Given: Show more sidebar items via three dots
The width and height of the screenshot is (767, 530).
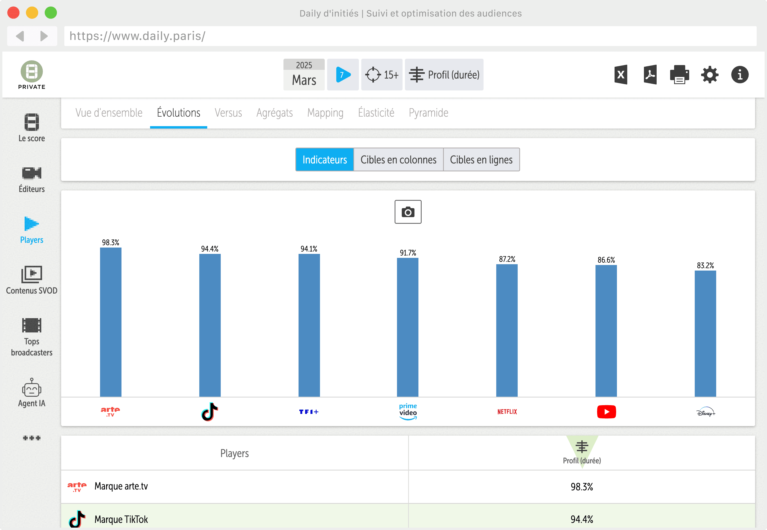Looking at the screenshot, I should [x=31, y=438].
